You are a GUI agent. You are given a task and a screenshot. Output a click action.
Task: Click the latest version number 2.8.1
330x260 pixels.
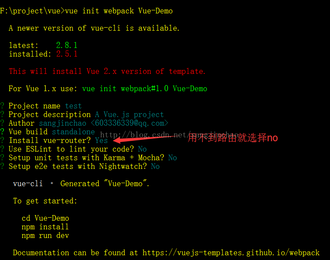tap(67, 45)
